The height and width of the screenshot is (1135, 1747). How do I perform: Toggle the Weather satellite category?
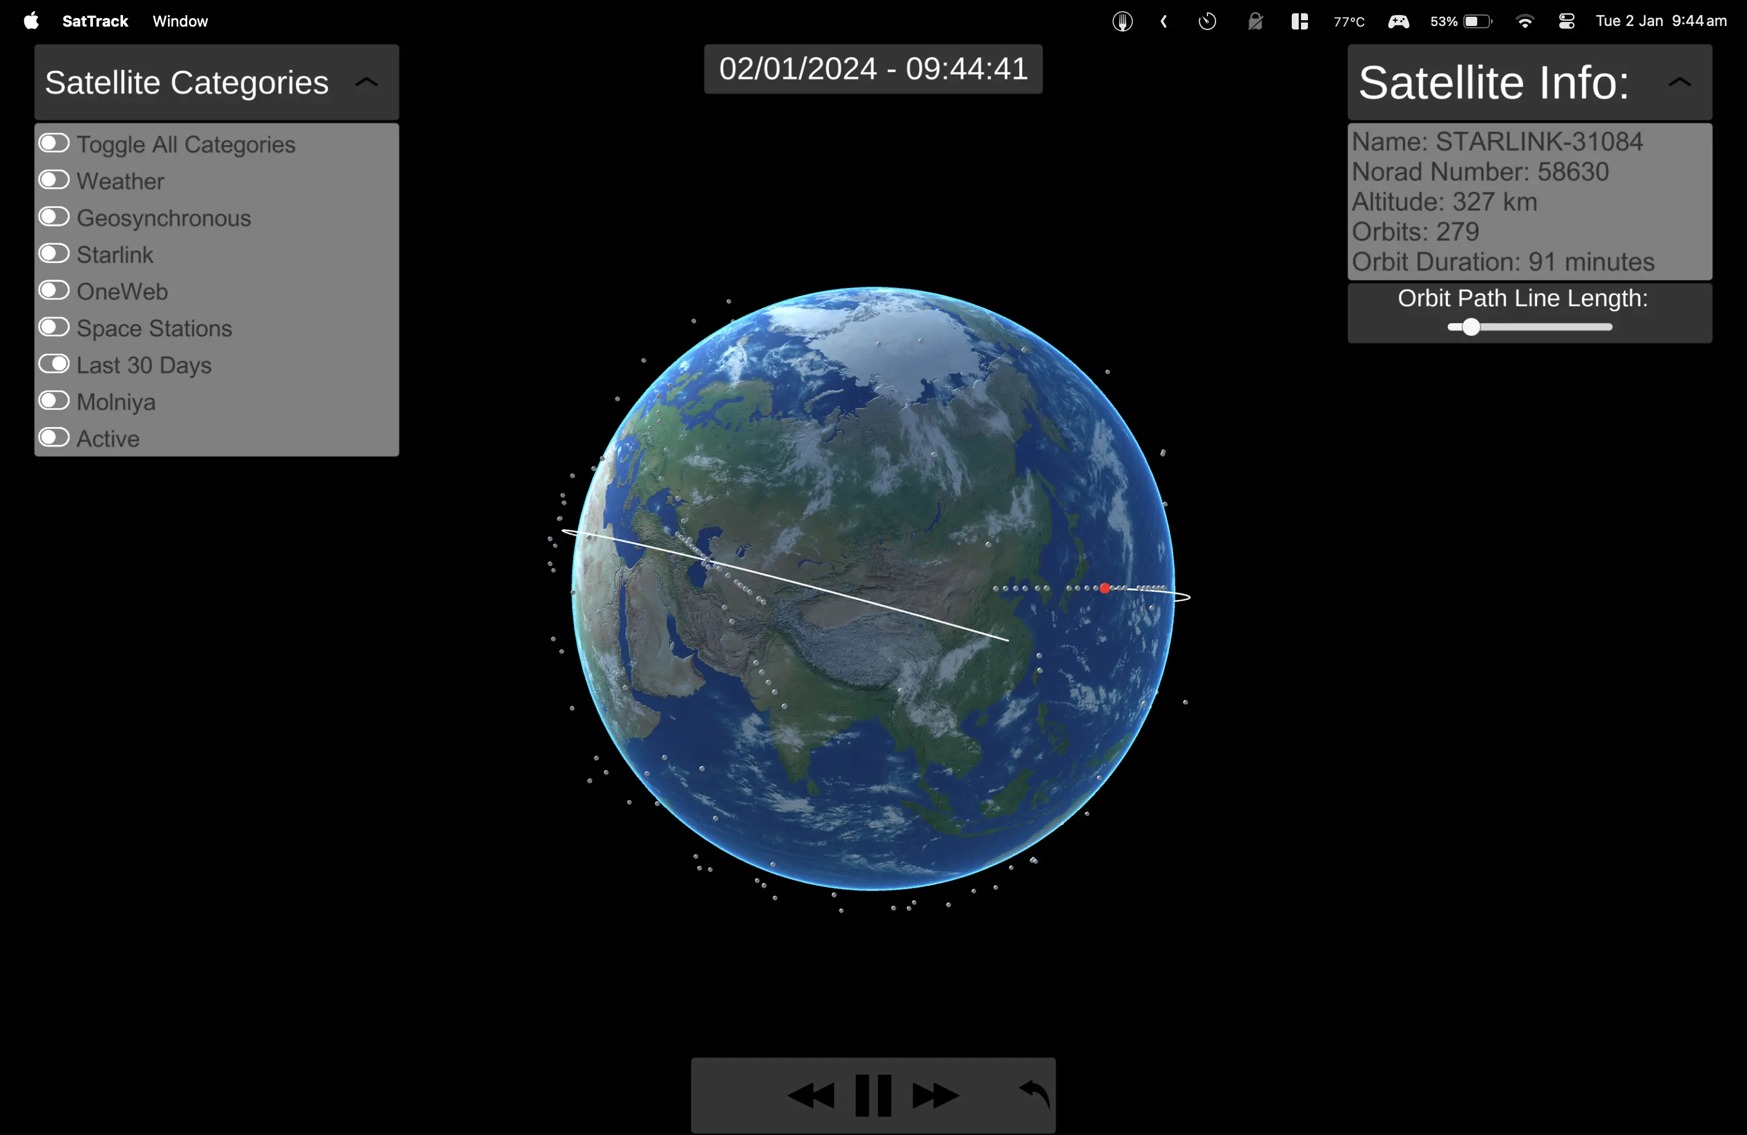(x=55, y=181)
